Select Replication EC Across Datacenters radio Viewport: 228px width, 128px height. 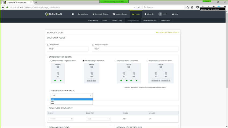click(x=148, y=61)
